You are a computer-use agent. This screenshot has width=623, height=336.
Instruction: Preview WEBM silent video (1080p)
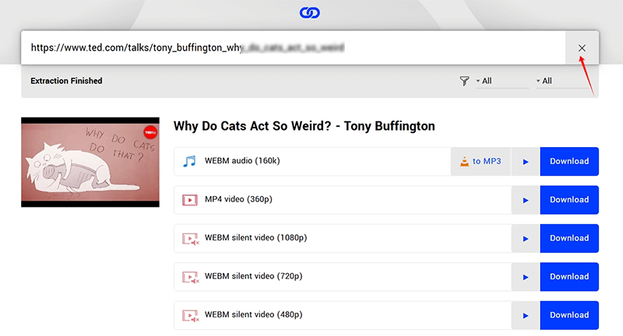coord(525,239)
